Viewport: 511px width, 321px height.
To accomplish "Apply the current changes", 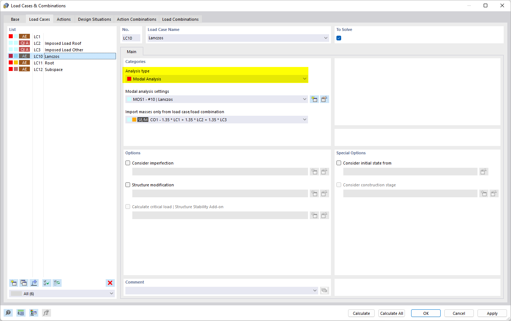I will click(492, 313).
